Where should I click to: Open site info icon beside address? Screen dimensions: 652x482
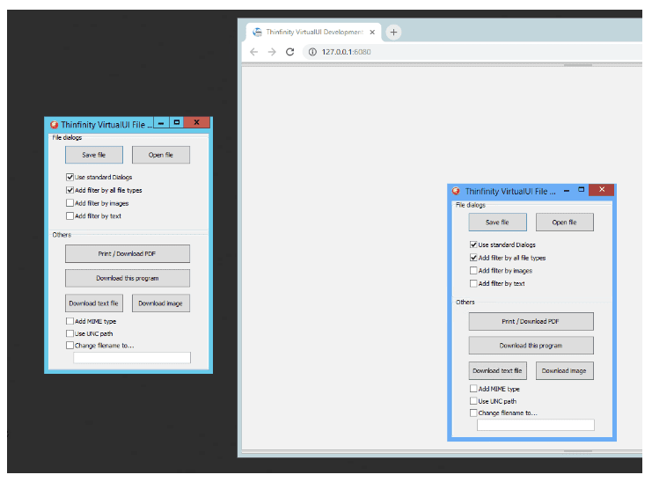point(312,52)
